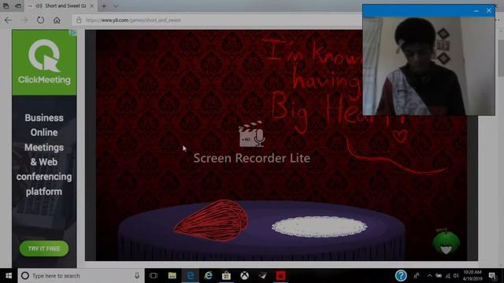
Task: Open a new browser tab
Action: [104, 6]
